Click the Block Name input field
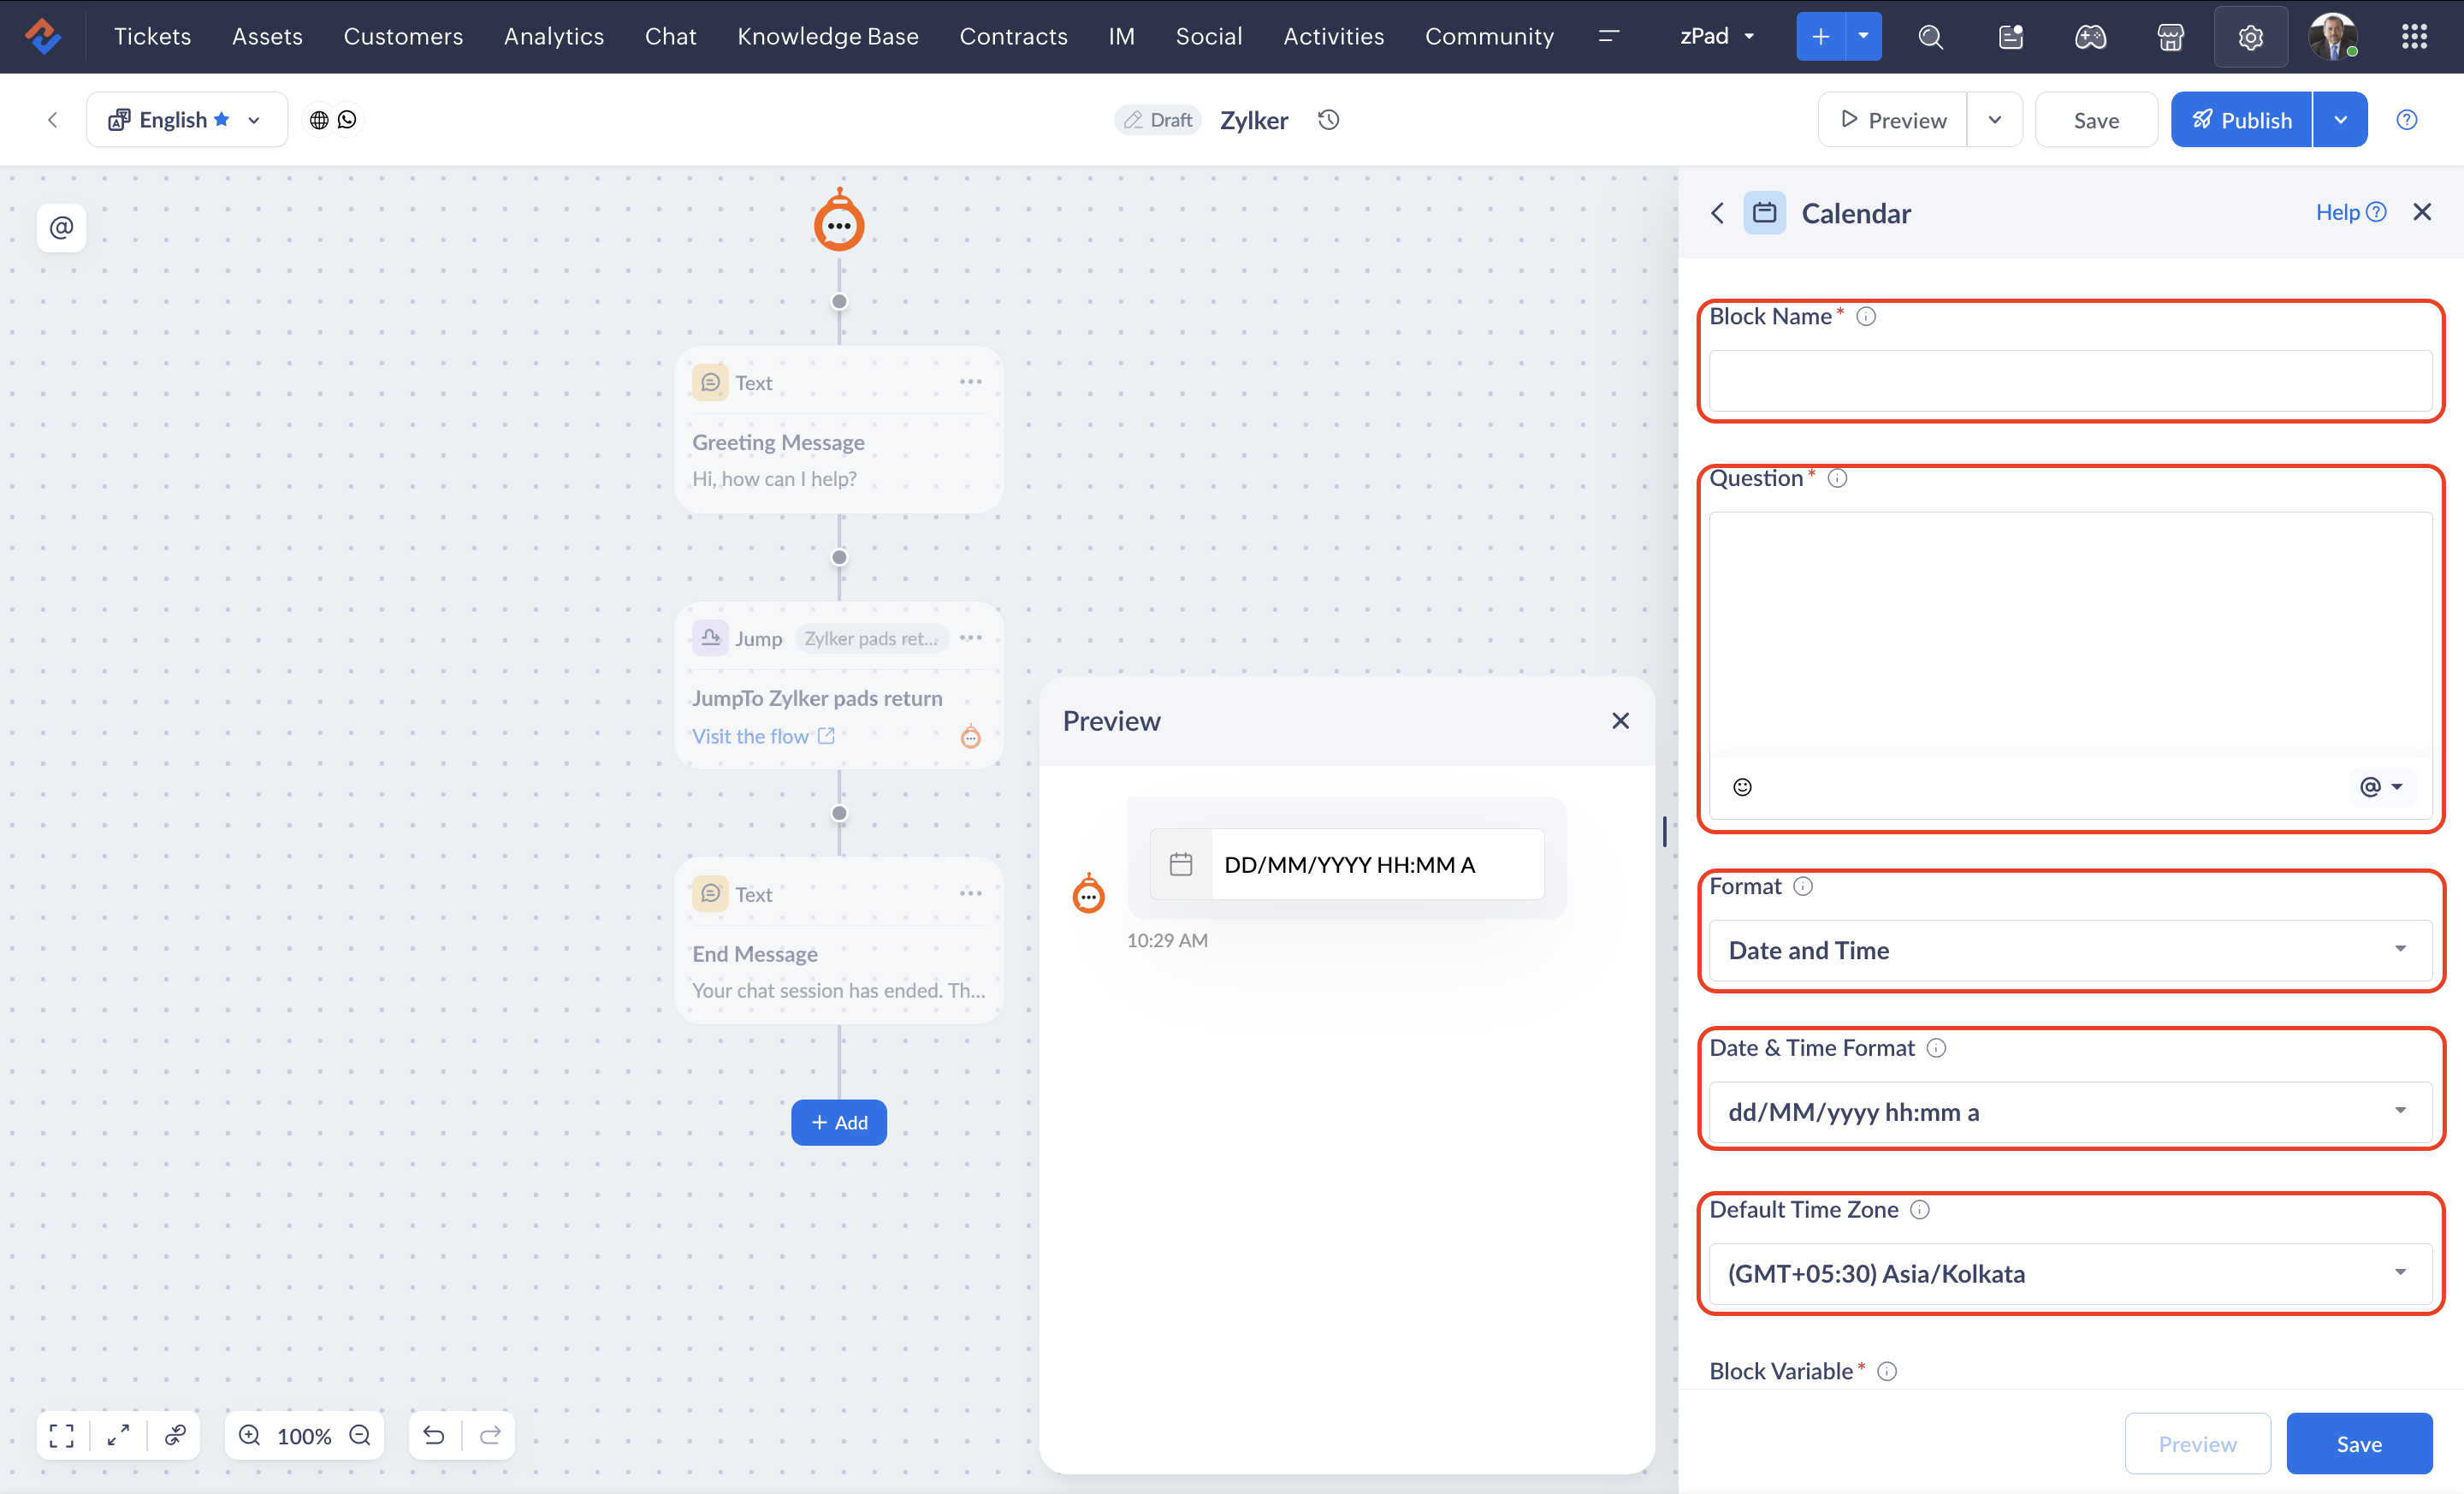Image resolution: width=2464 pixels, height=1494 pixels. (x=2070, y=381)
